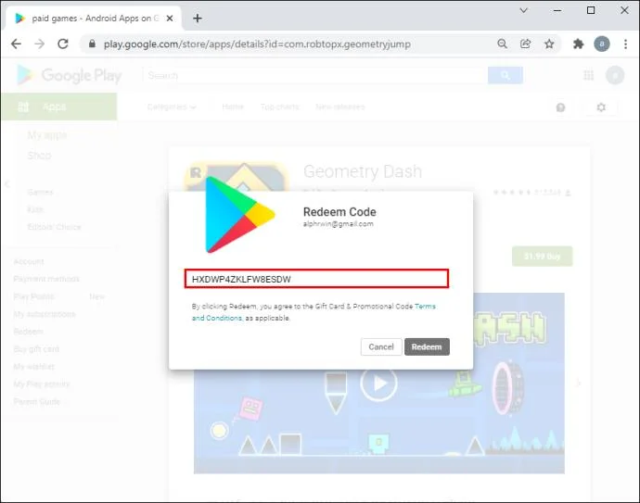Open Play Points in the sidebar
Viewport: 640px width, 503px height.
coord(34,296)
